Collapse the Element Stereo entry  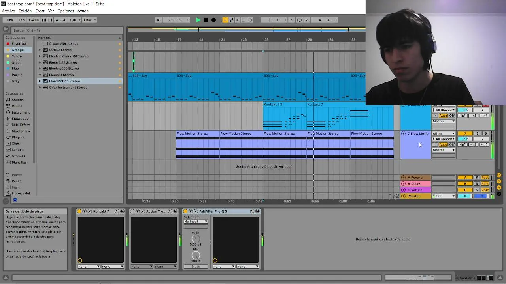pyautogui.click(x=40, y=75)
